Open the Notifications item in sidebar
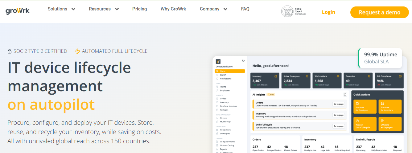Viewport: 412px width, 153px height. pyautogui.click(x=225, y=79)
